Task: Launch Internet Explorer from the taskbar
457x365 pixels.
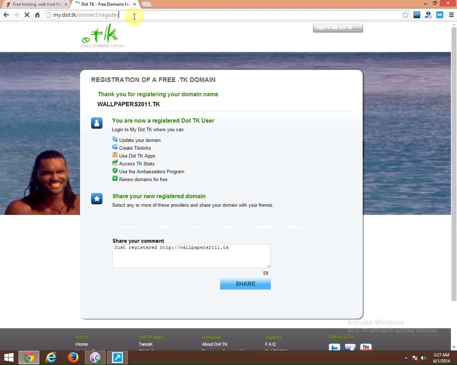Action: [x=51, y=357]
